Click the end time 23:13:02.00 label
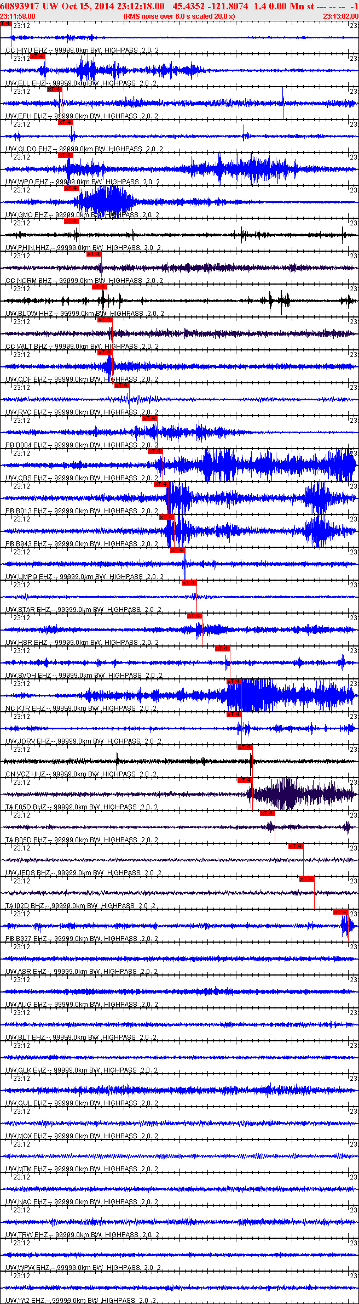Image resolution: width=359 pixels, height=1304 pixels. [340, 16]
